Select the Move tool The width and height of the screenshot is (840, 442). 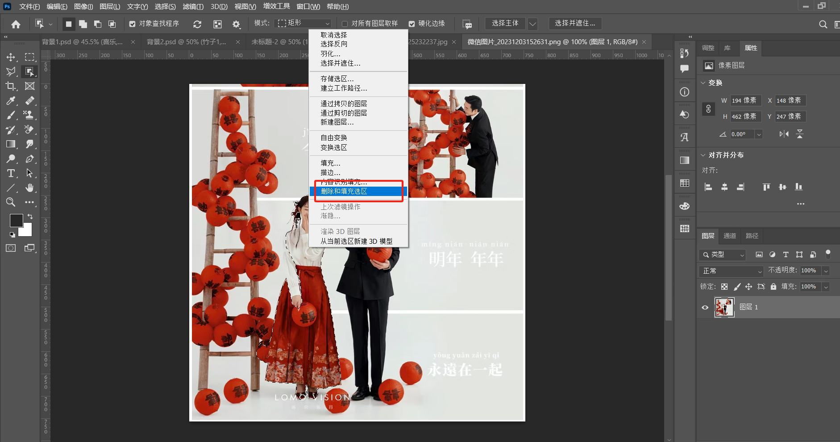(11, 57)
